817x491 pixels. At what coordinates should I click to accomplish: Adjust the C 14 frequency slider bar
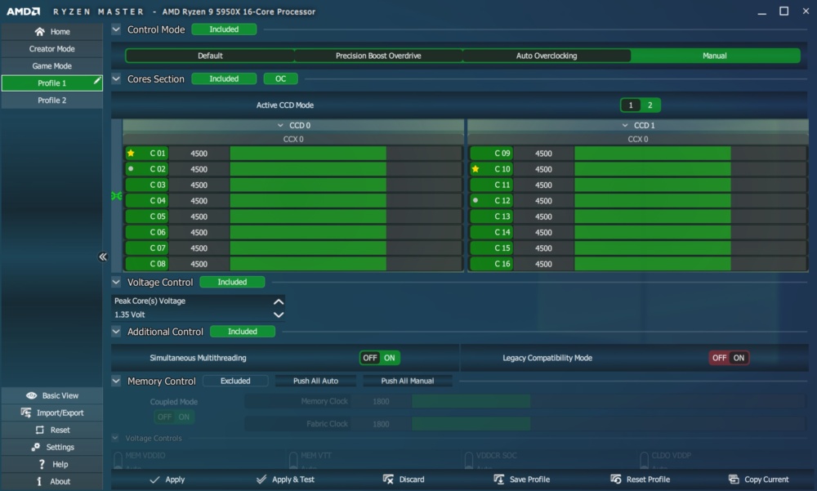[x=690, y=233]
